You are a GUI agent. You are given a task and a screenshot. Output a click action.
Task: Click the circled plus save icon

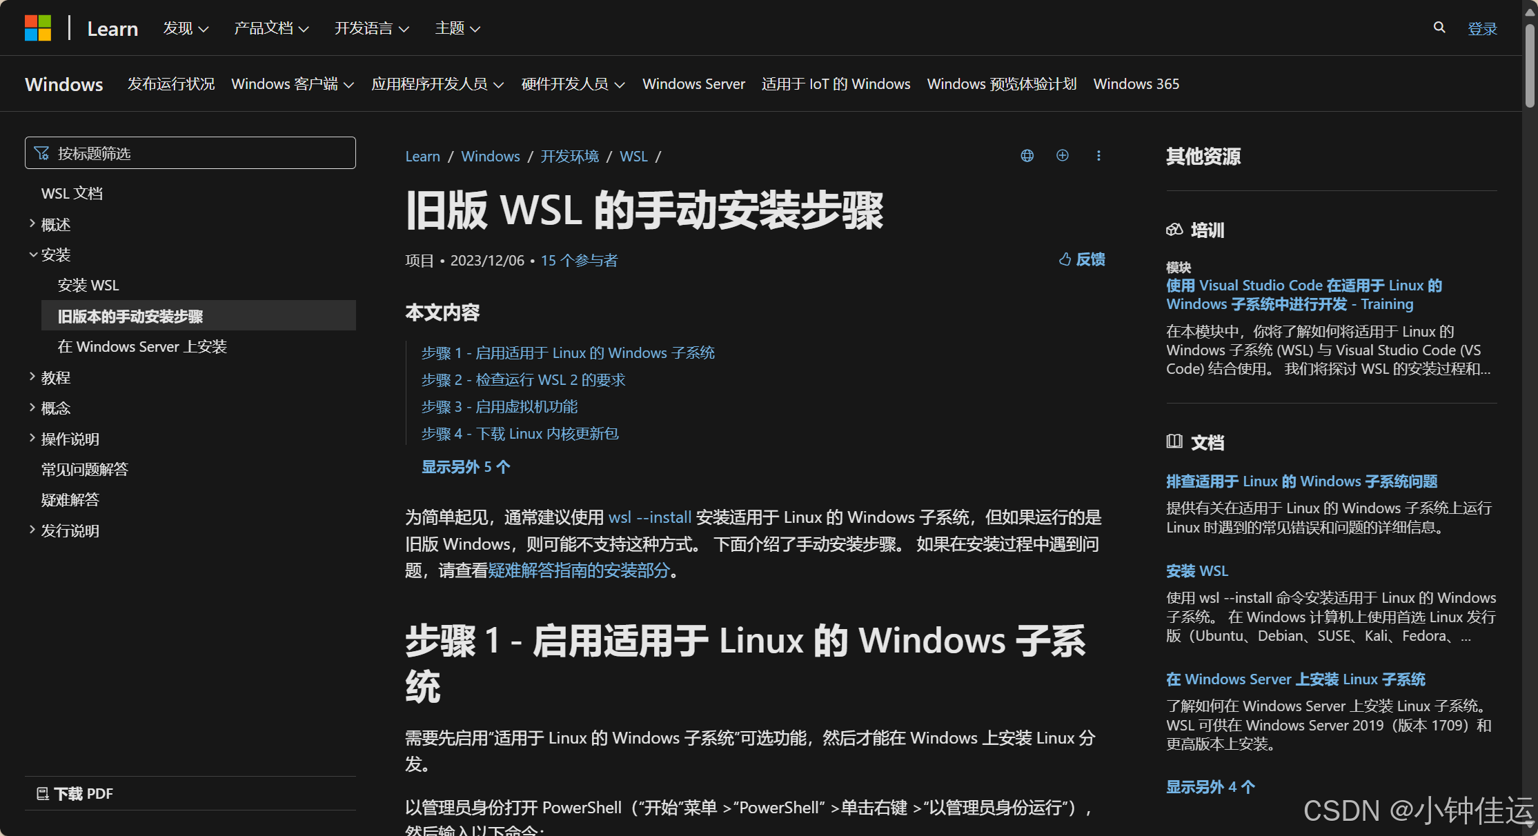click(1063, 156)
